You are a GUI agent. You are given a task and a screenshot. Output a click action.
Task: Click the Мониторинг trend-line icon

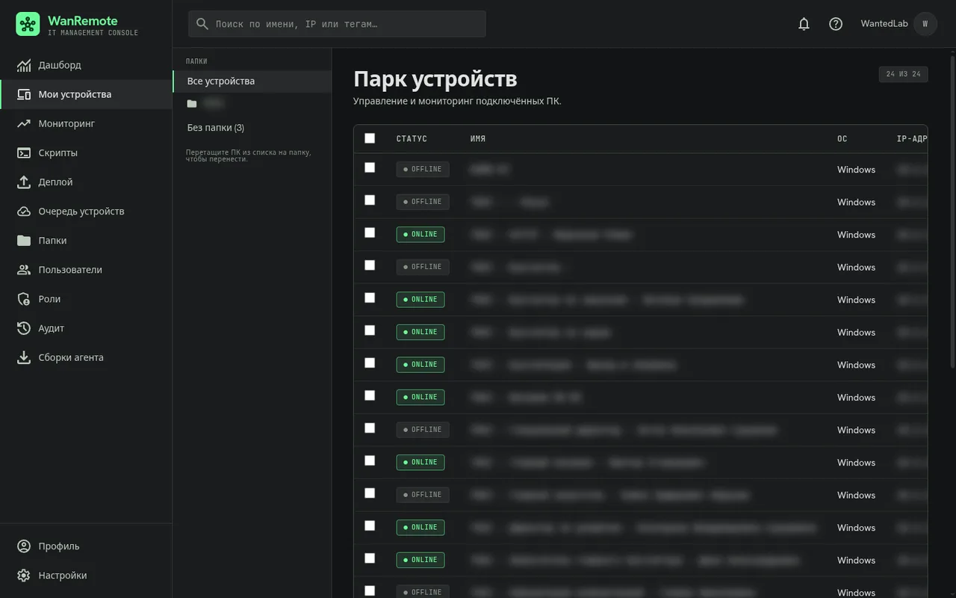(24, 123)
